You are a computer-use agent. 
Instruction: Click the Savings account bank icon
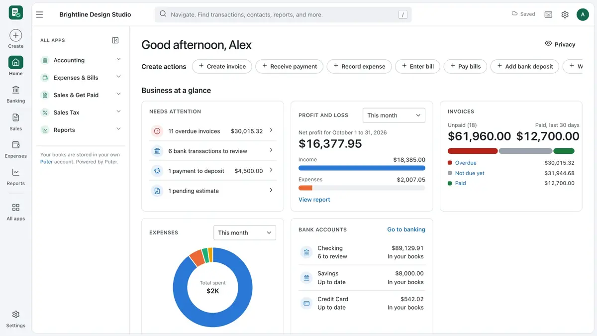tap(306, 277)
